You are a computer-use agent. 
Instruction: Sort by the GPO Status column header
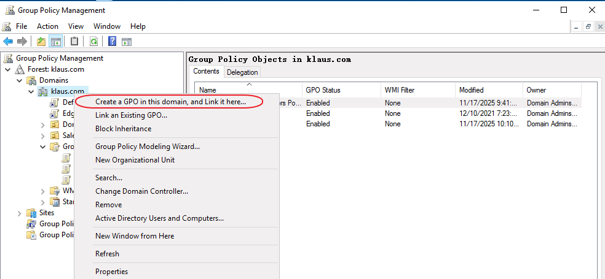(323, 90)
